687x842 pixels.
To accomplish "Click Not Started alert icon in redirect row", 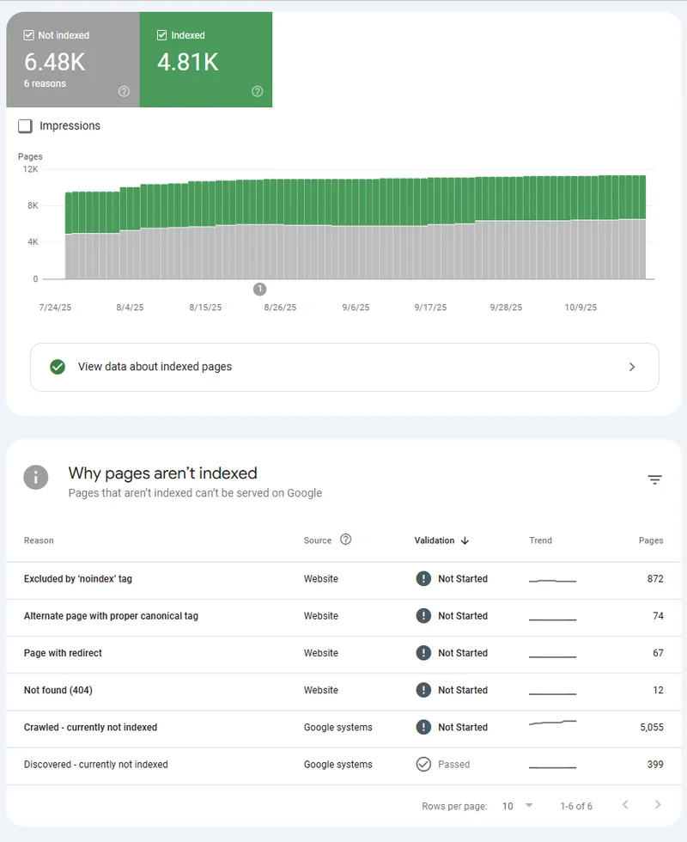I will click(x=423, y=653).
